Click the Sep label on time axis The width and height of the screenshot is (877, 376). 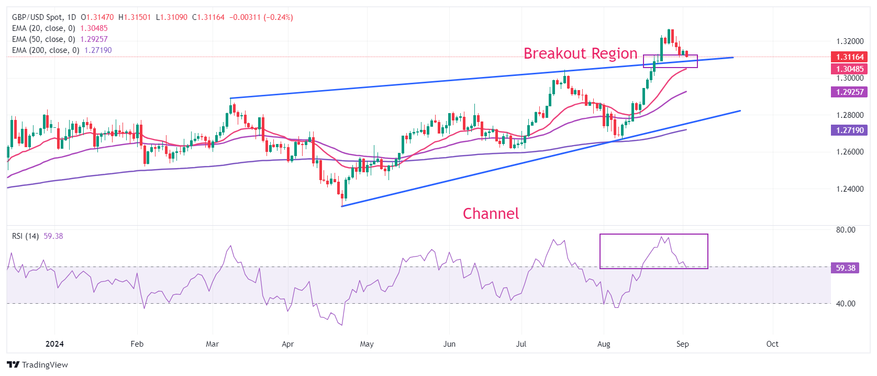(682, 344)
